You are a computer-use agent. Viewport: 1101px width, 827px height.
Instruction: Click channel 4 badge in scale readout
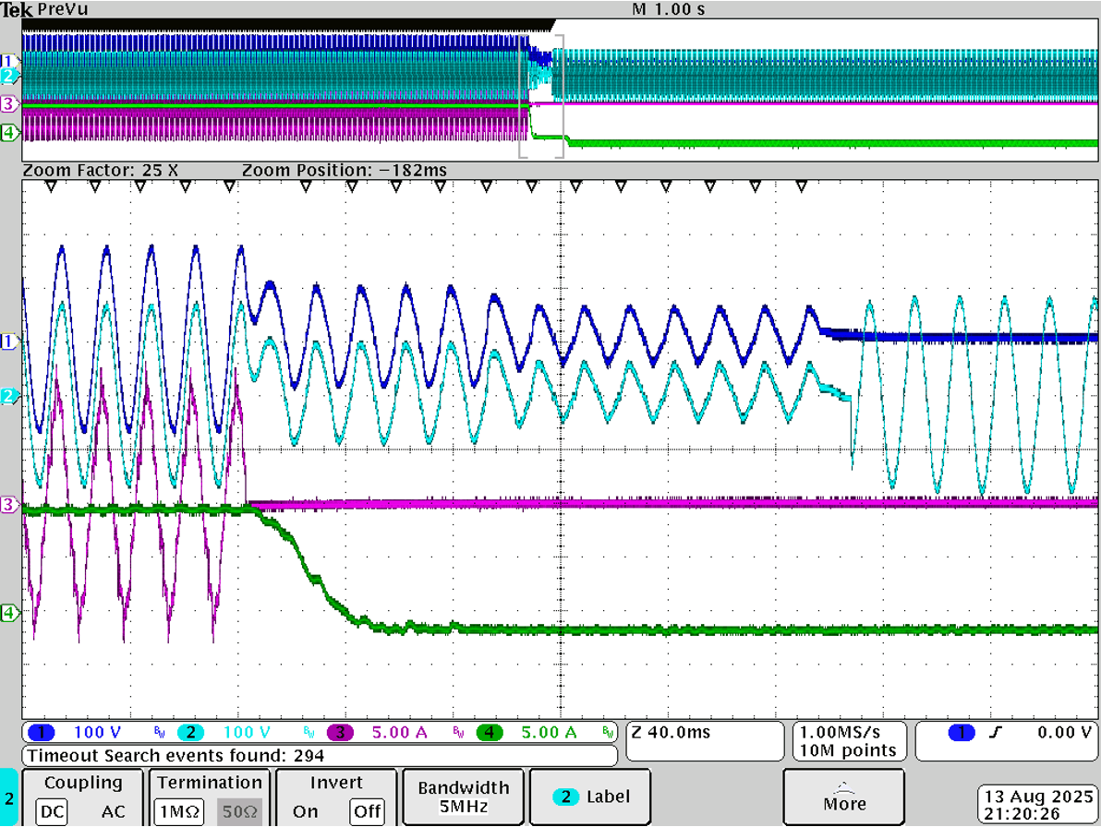point(490,733)
